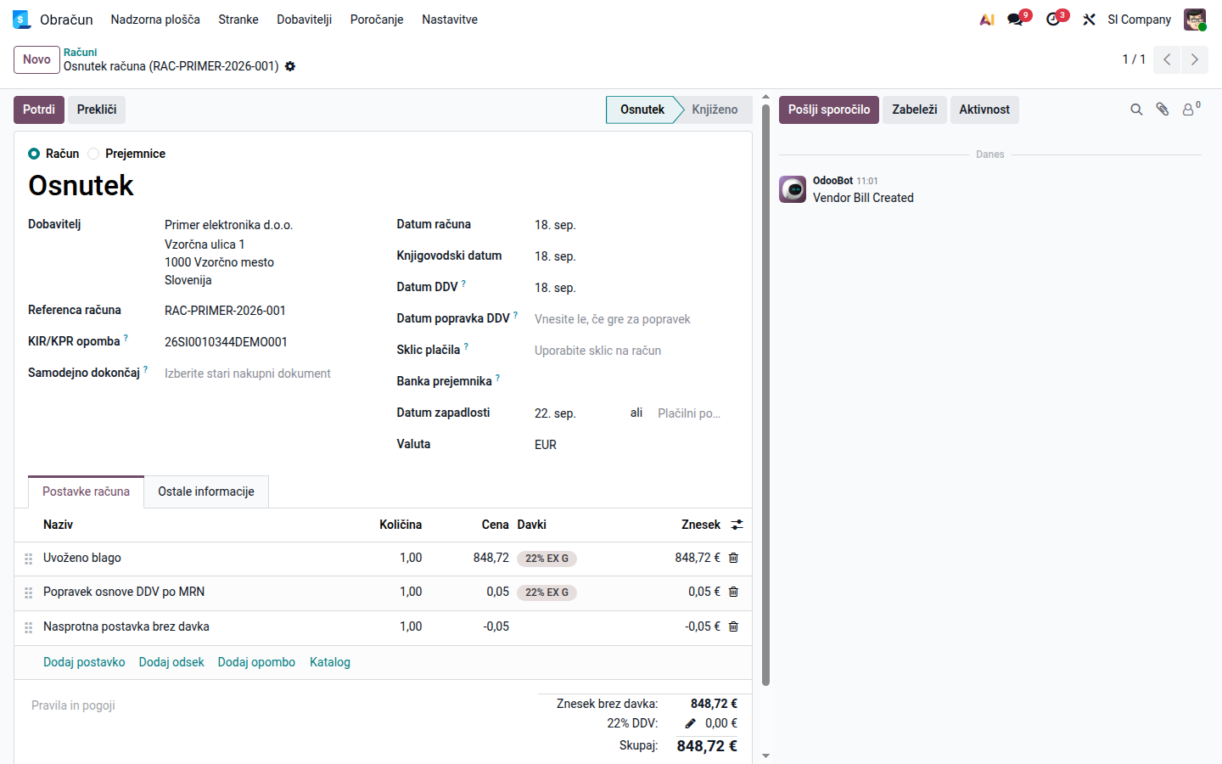Viewport: 1222px width, 764px height.
Task: Open conversations icon with 9 badge
Action: click(x=1017, y=20)
